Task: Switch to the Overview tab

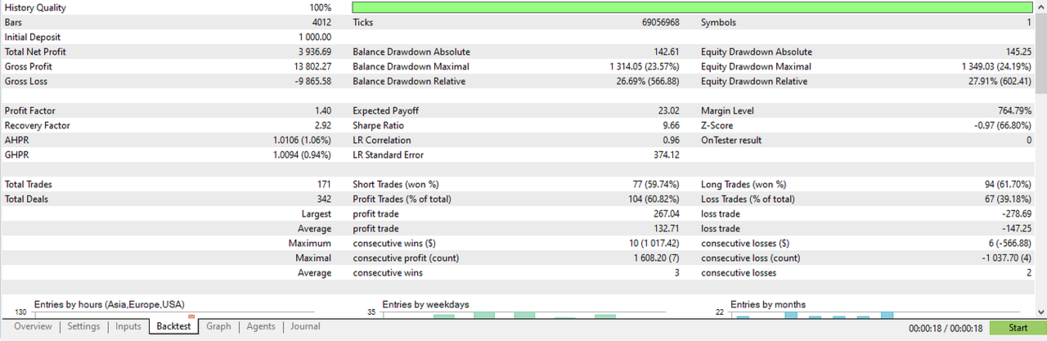Action: (x=33, y=327)
